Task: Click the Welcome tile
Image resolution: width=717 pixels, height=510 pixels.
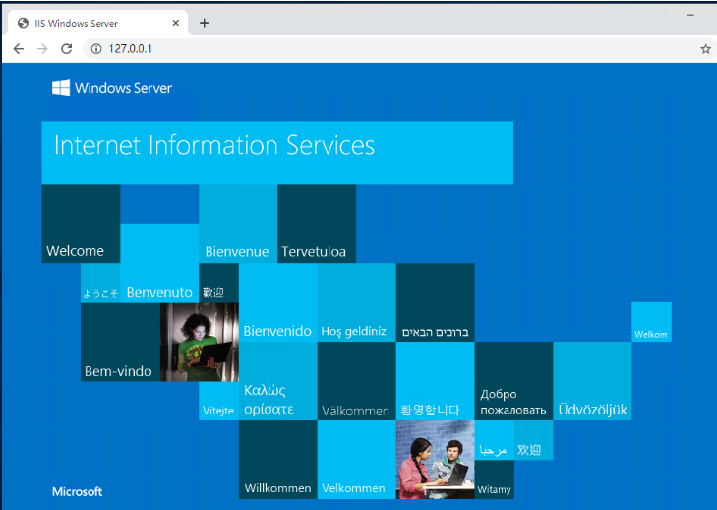Action: coord(81,223)
